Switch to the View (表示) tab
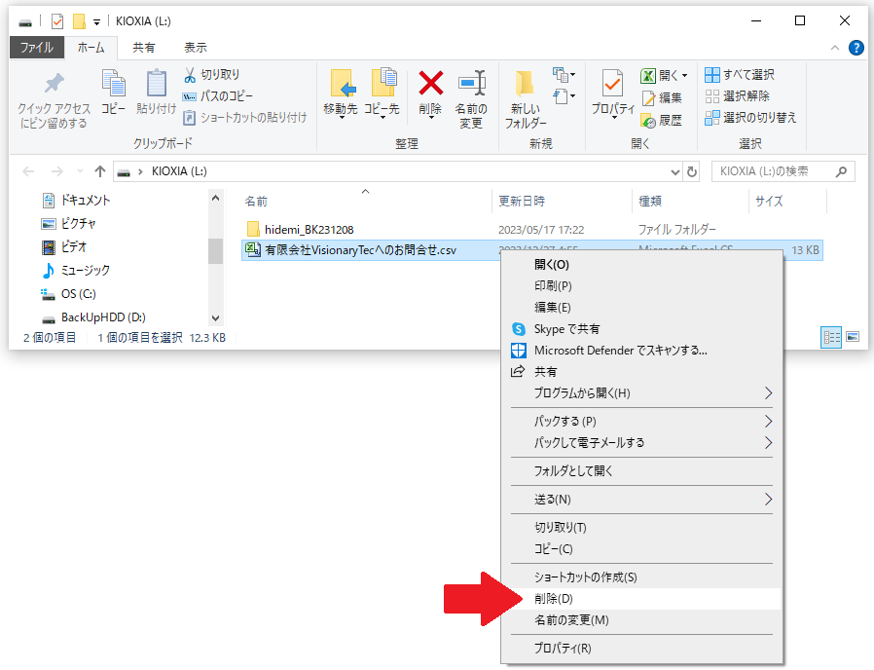The image size is (874, 670). pos(195,47)
